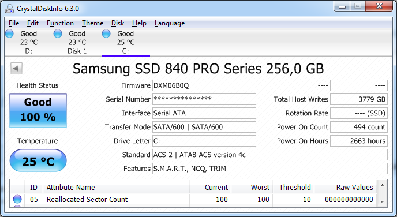
Task: Click the Power On Count 494 value
Action: click(359, 127)
